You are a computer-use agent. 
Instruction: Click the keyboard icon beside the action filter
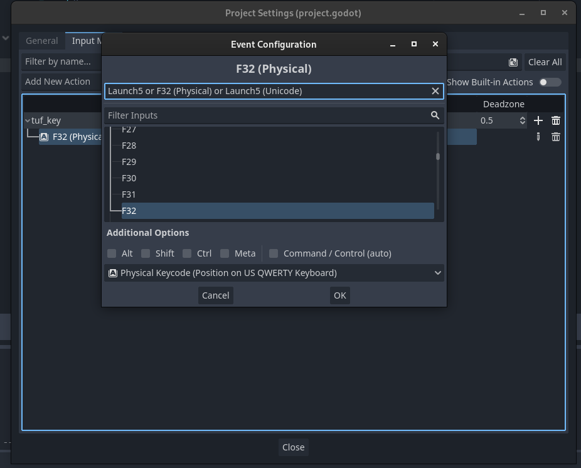coord(513,61)
